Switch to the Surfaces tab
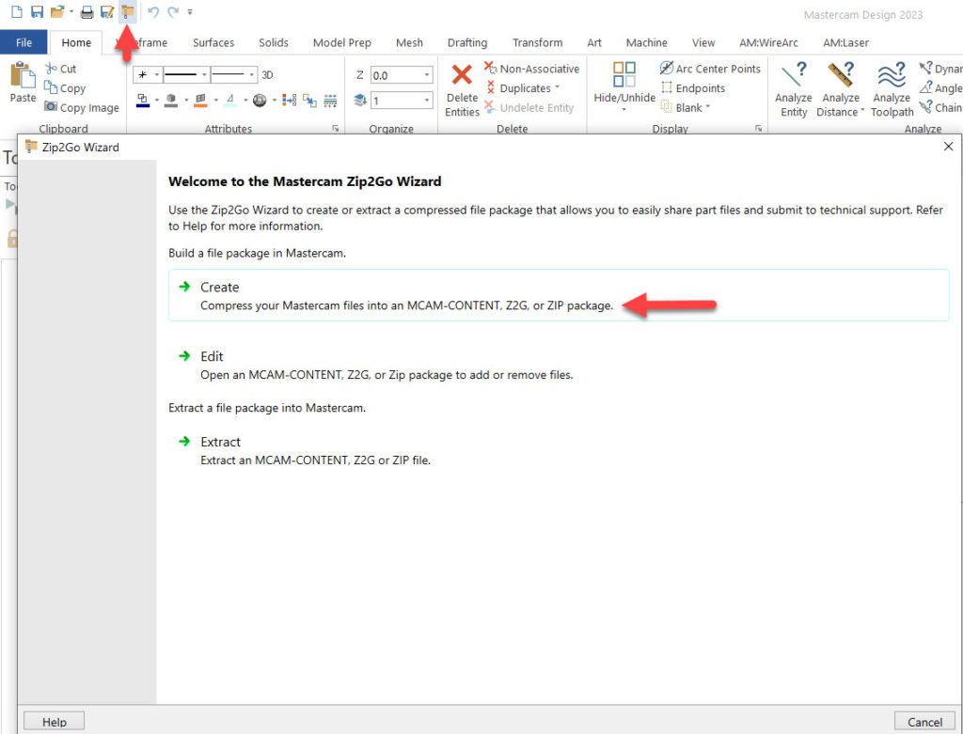The image size is (963, 734). coord(213,42)
